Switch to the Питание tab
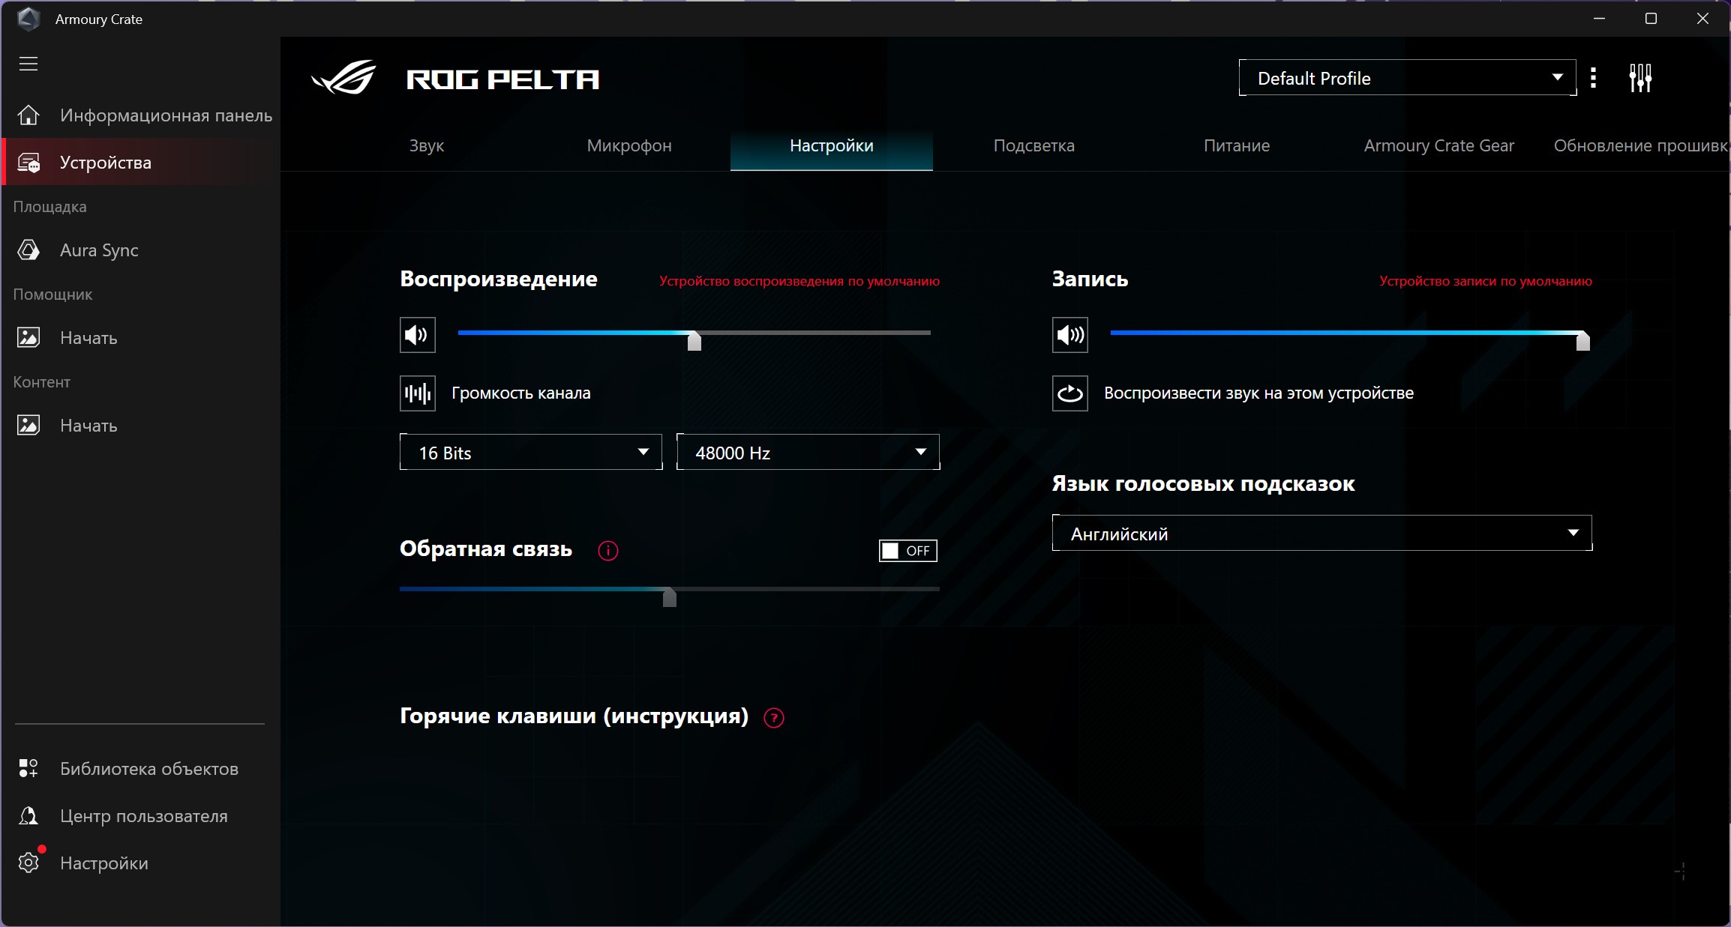This screenshot has height=927, width=1731. pyautogui.click(x=1237, y=146)
